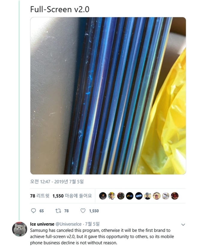Click the Ice universe display name

coord(42,224)
